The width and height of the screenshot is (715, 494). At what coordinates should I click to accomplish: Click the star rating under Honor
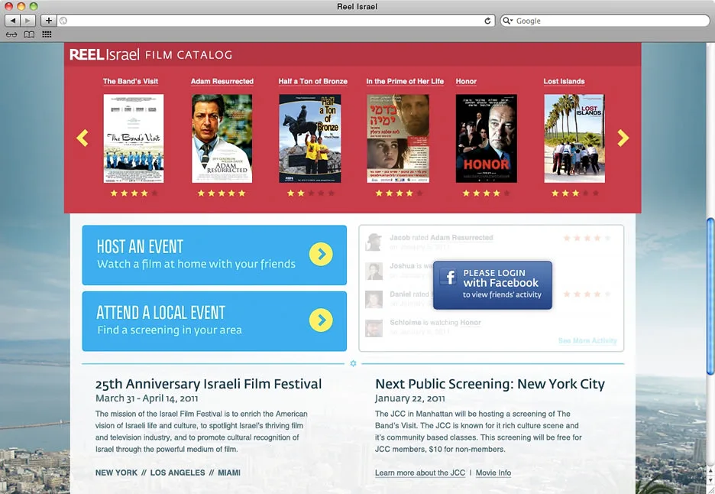[486, 193]
